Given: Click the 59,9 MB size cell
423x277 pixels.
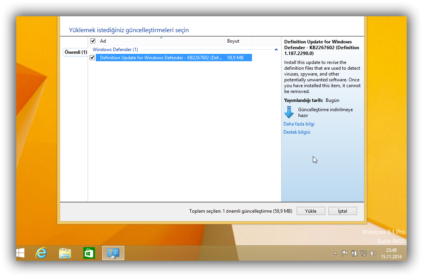Looking at the screenshot, I should [235, 58].
